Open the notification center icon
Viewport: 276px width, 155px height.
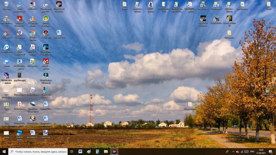point(270,152)
